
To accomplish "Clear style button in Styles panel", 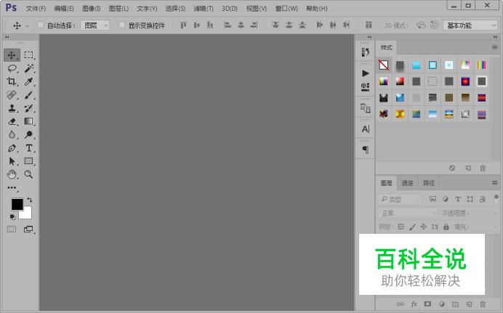I will (x=452, y=168).
